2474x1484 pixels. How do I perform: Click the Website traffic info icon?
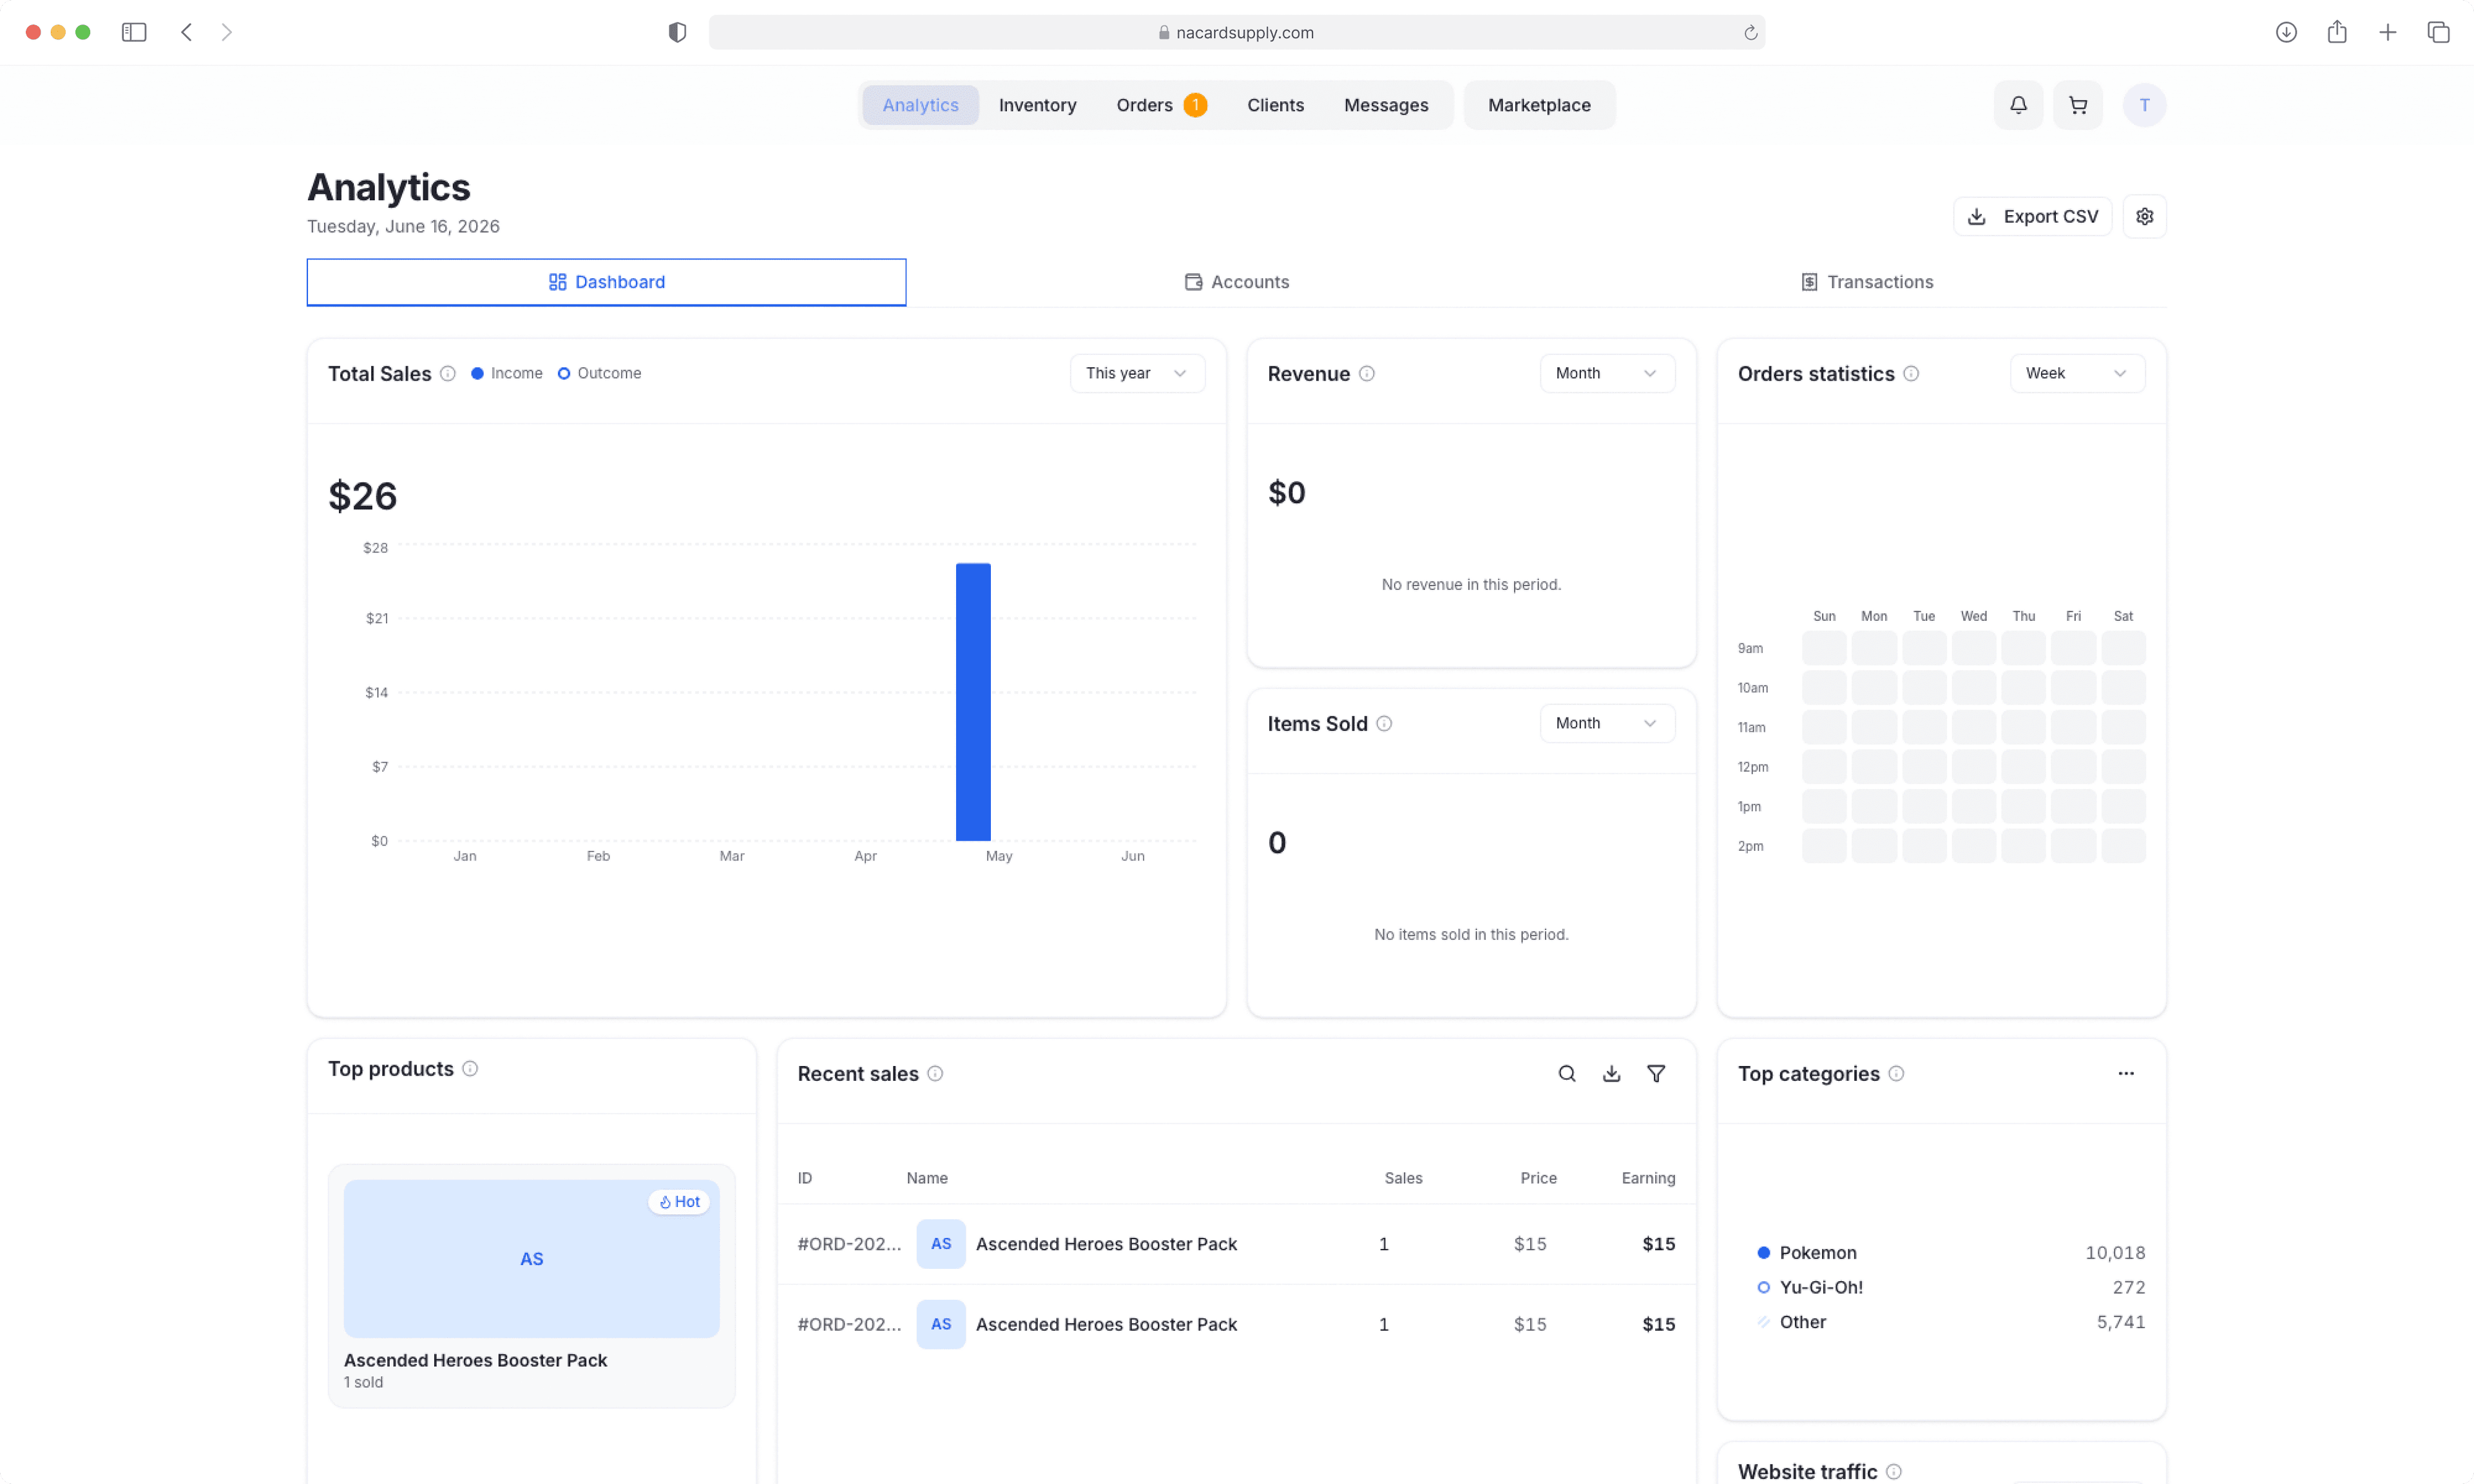(x=1893, y=1471)
